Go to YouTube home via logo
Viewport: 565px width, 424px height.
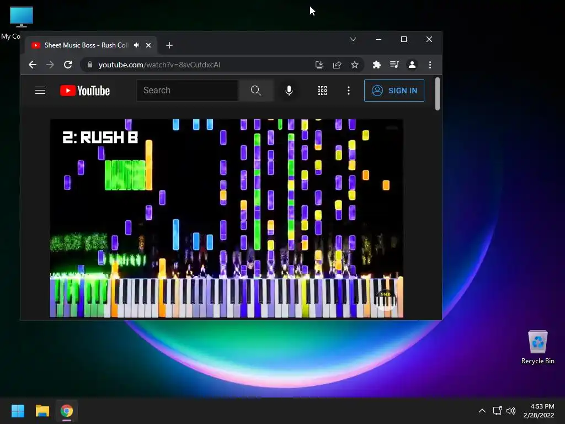85,91
